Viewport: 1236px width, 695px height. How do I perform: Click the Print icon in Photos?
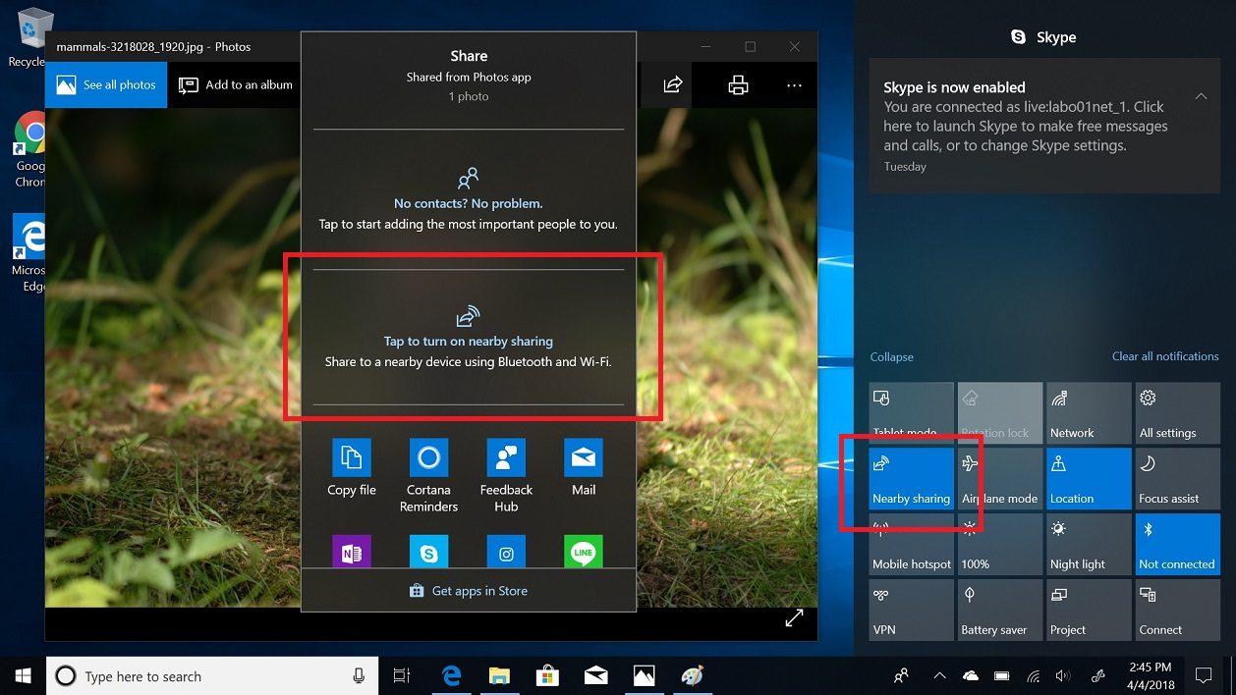pos(739,85)
